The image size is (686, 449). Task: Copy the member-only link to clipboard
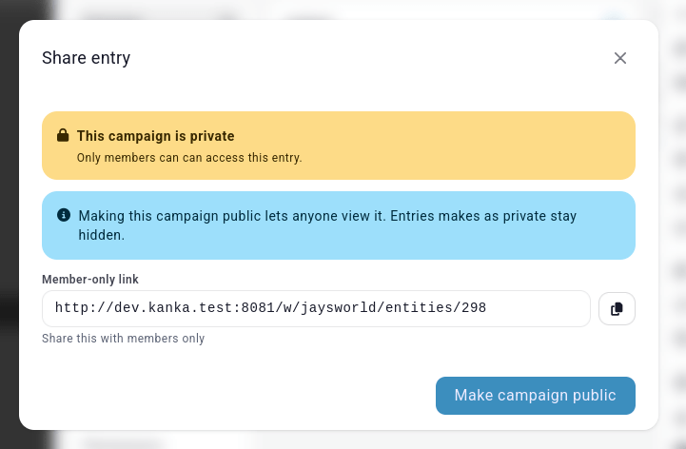[x=617, y=308]
